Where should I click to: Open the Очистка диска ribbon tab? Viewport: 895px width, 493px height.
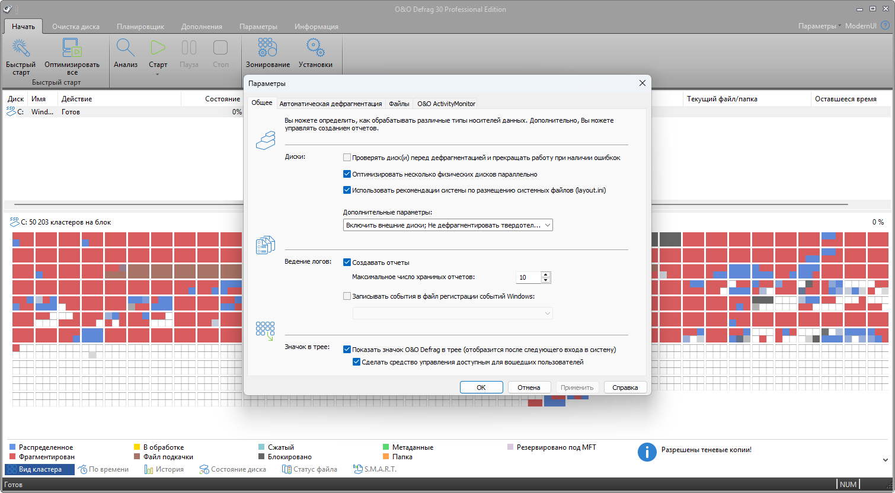point(76,27)
